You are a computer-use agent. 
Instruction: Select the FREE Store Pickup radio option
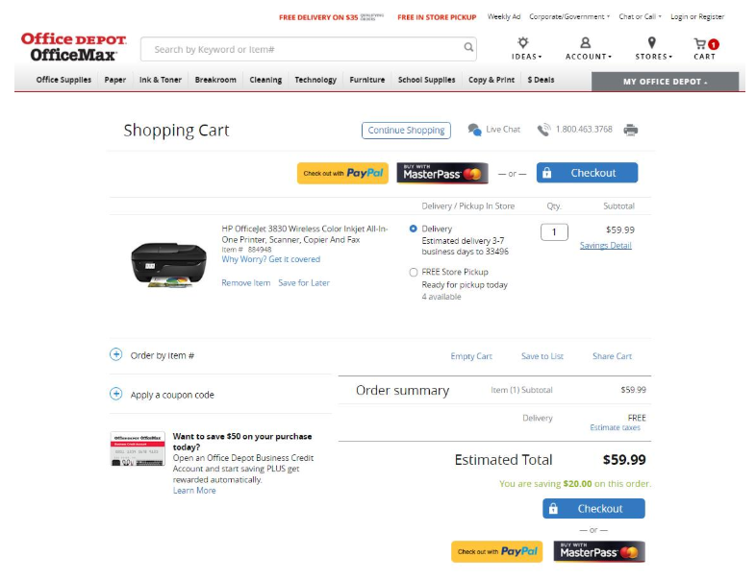click(414, 273)
